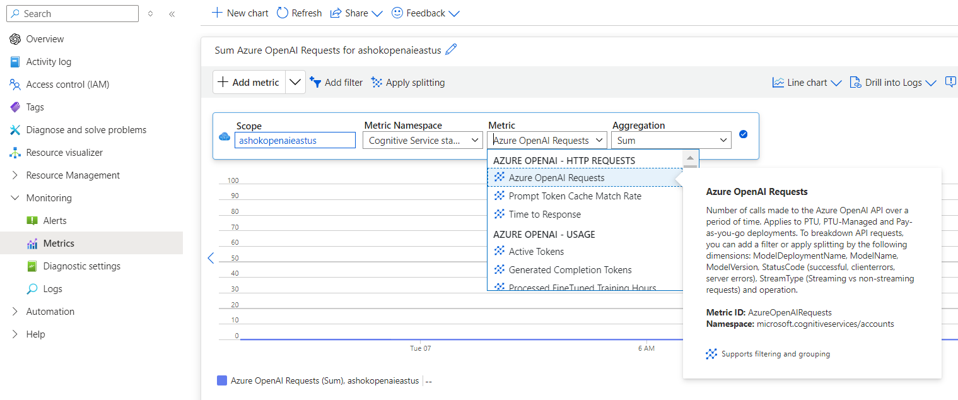Click the pencil icon to edit the chart title
This screenshot has height=400, width=958.
(451, 49)
